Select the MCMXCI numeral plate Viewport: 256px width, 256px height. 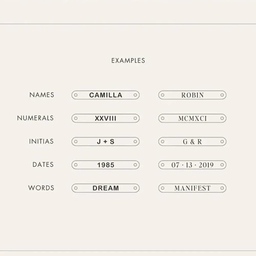click(193, 119)
